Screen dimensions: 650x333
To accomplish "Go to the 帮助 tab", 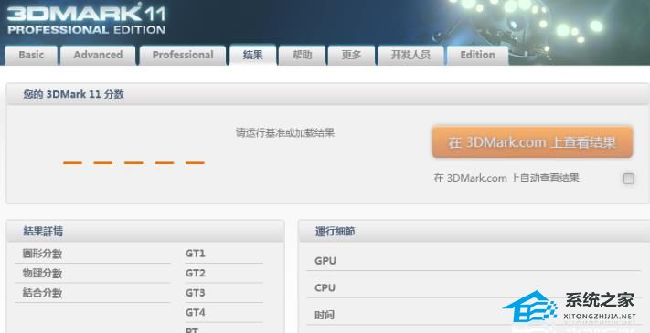I will (x=302, y=55).
